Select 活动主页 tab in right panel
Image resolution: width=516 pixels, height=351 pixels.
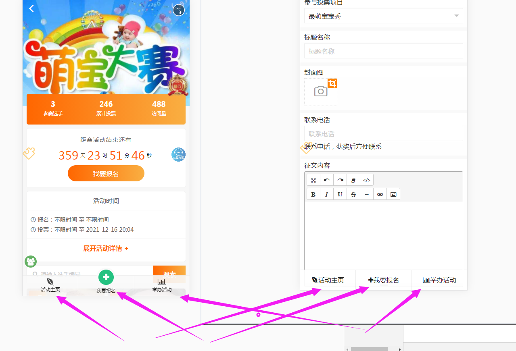pos(328,280)
